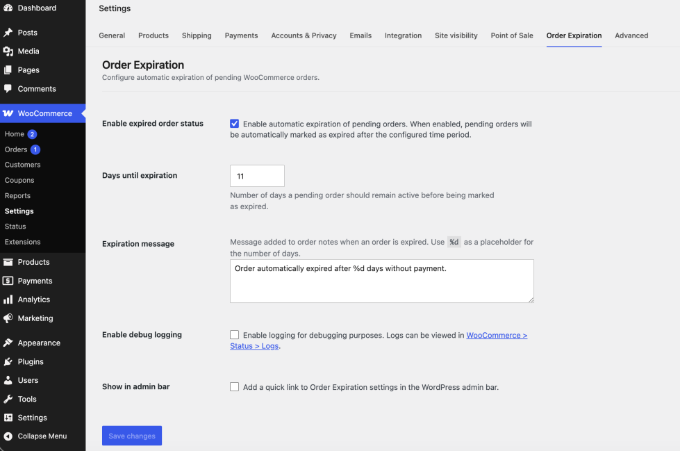This screenshot has width=680, height=451.
Task: Click the Marketing megaphone icon
Action: (x=8, y=318)
